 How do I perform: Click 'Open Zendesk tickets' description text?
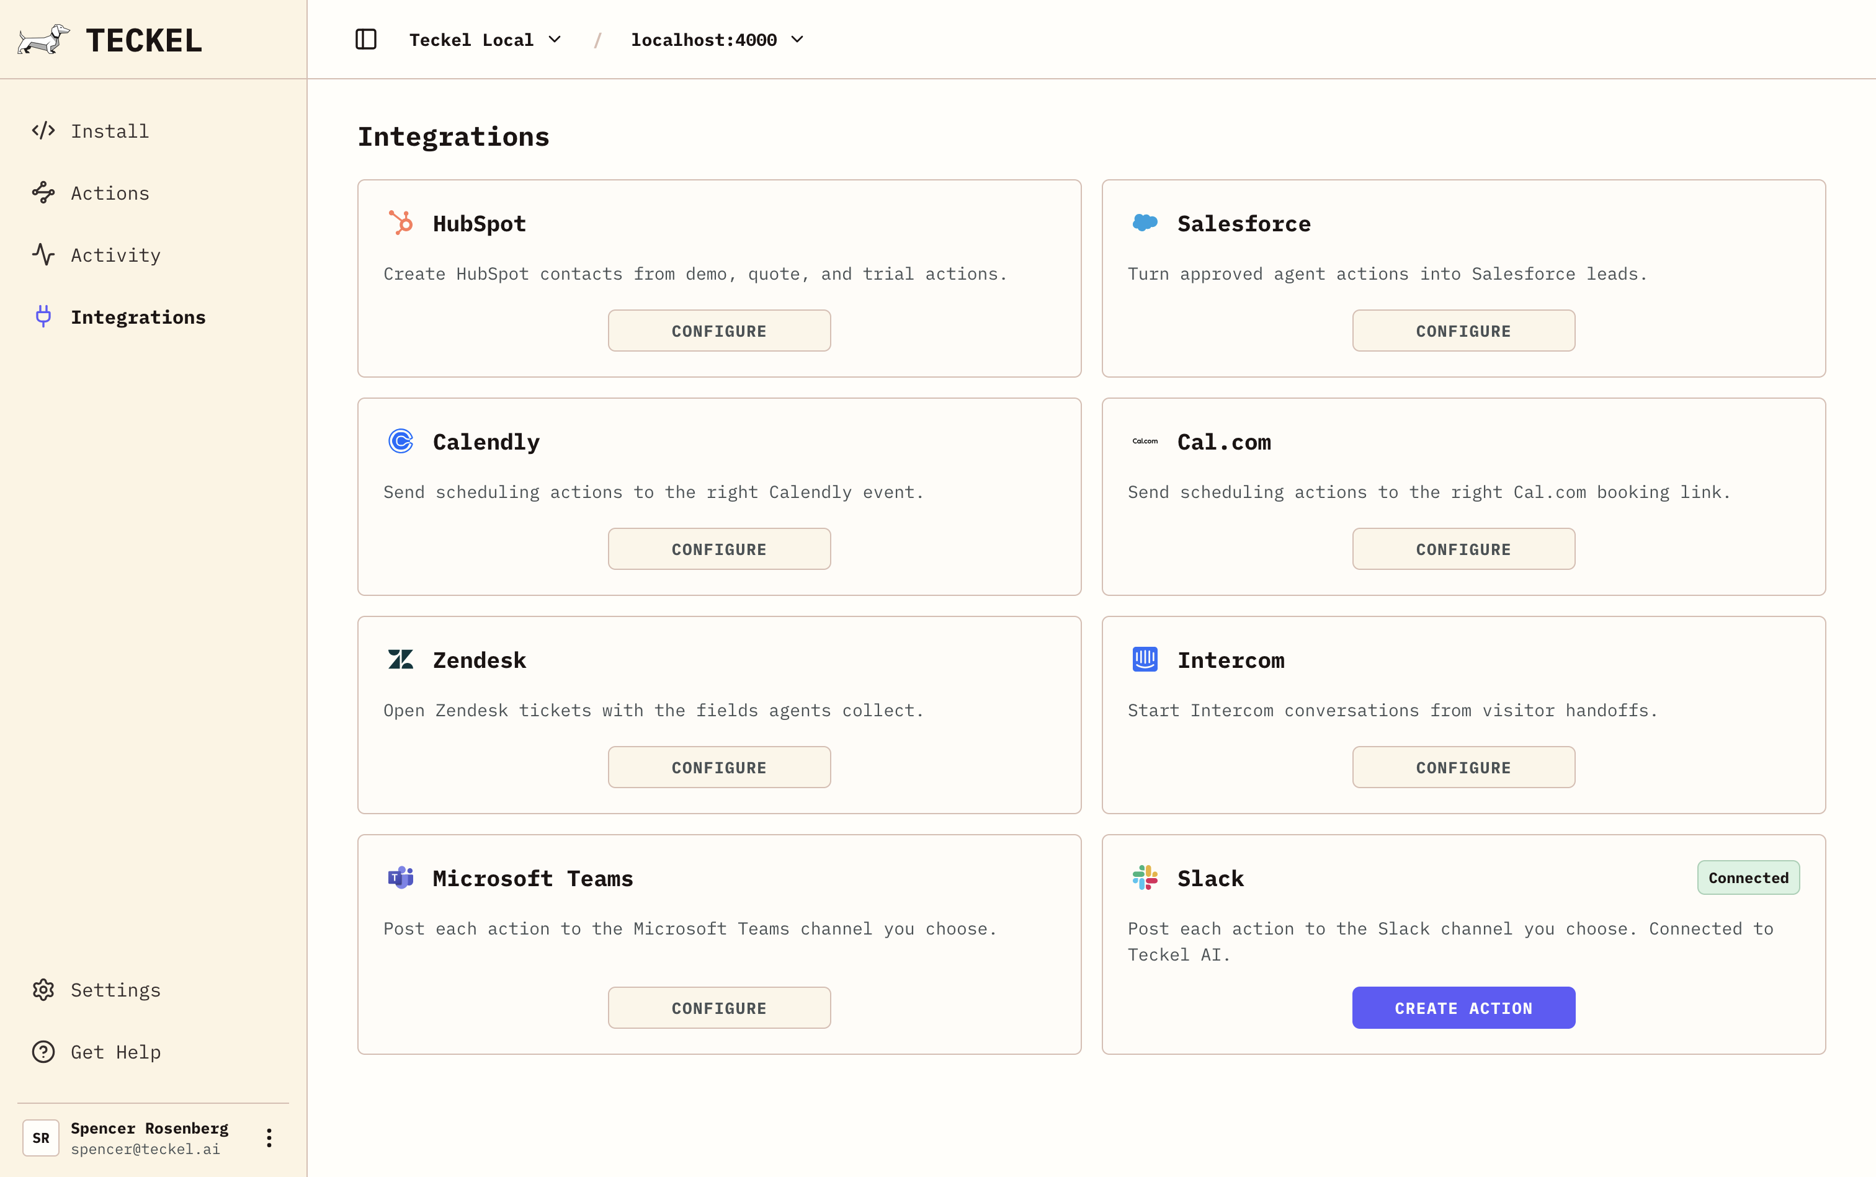[x=653, y=710]
